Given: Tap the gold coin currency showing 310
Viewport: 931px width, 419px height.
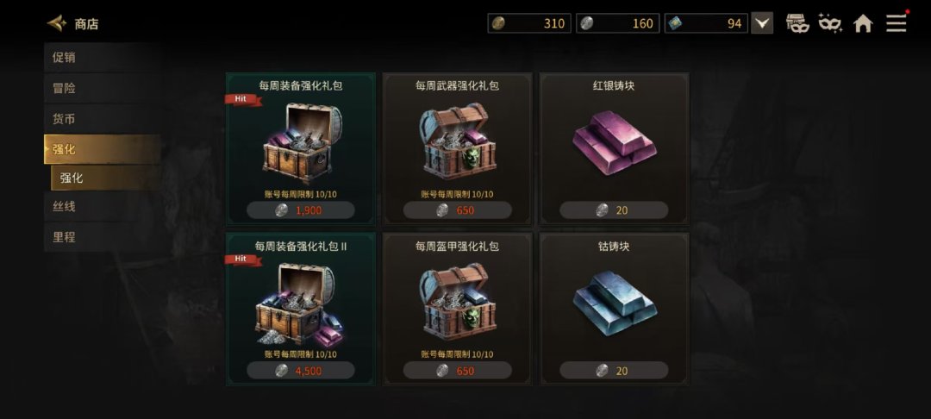Looking at the screenshot, I should [529, 23].
